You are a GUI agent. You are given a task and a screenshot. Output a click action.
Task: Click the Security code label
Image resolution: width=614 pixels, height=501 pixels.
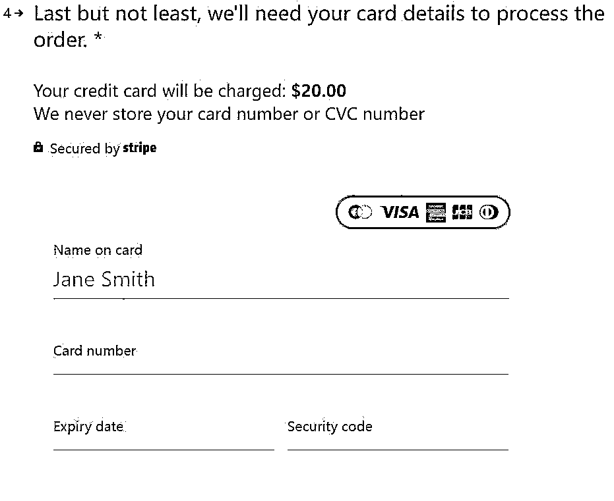point(330,427)
